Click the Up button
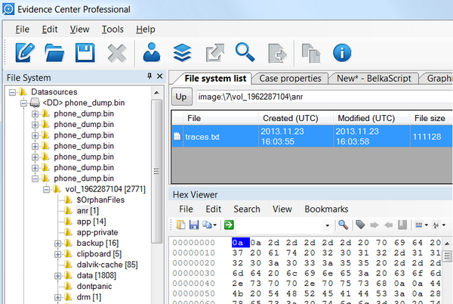The width and height of the screenshot is (453, 304). [181, 97]
